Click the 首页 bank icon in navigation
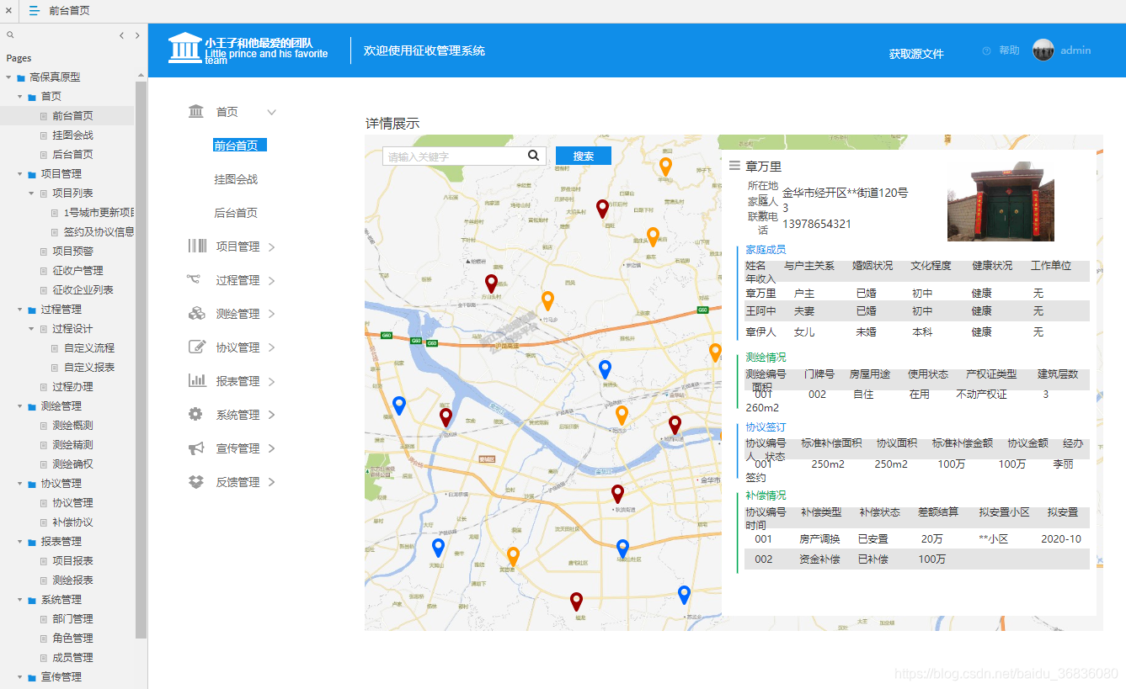This screenshot has width=1126, height=689. pyautogui.click(x=196, y=111)
